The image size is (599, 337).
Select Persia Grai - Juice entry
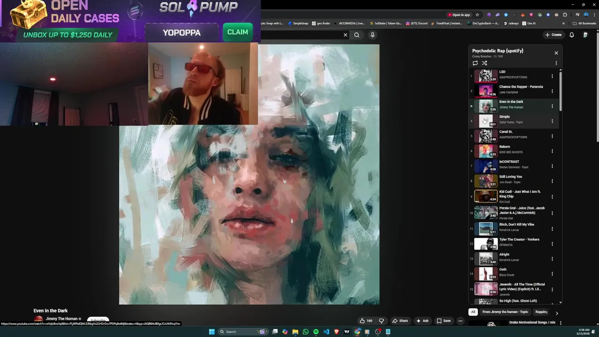(x=513, y=212)
